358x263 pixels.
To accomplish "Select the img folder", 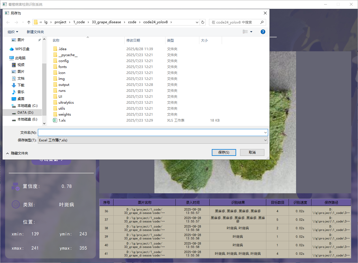I will tap(59, 79).
